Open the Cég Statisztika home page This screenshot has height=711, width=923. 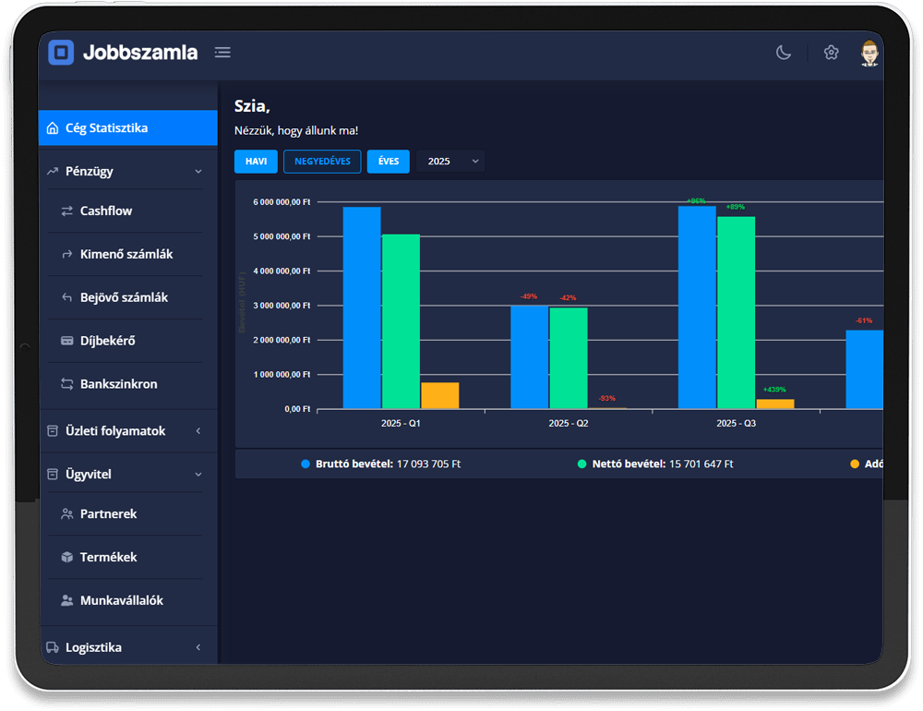(x=127, y=127)
